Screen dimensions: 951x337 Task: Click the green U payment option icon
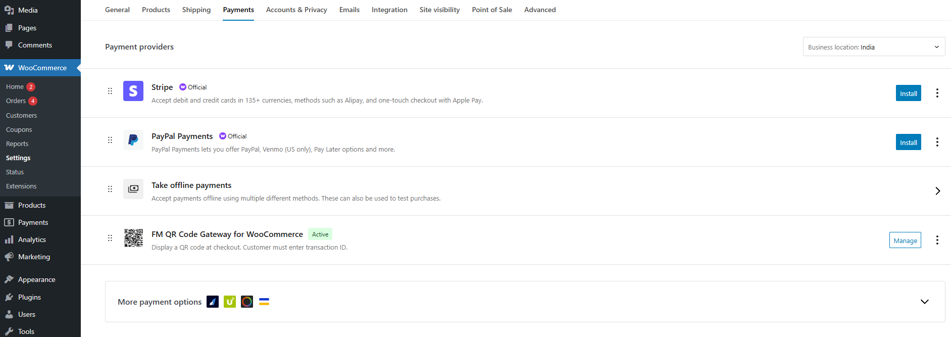click(230, 302)
